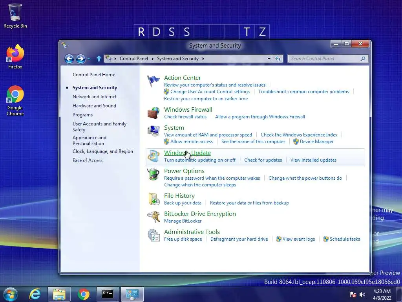The width and height of the screenshot is (402, 302).
Task: Open View event logs link
Action: coord(299,239)
